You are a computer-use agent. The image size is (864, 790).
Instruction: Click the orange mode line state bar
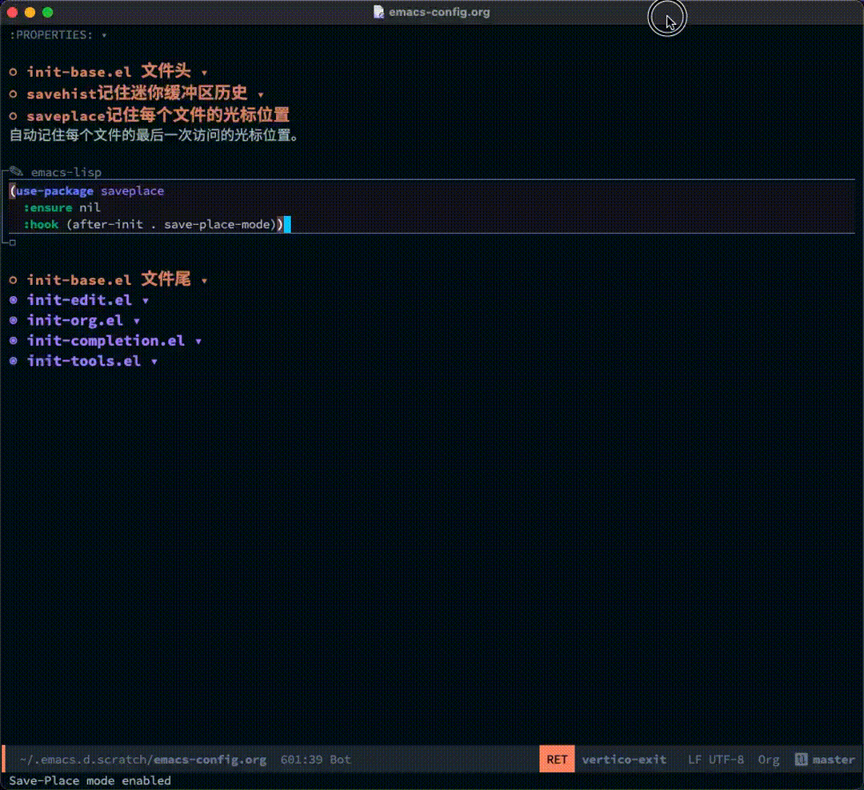[4, 759]
